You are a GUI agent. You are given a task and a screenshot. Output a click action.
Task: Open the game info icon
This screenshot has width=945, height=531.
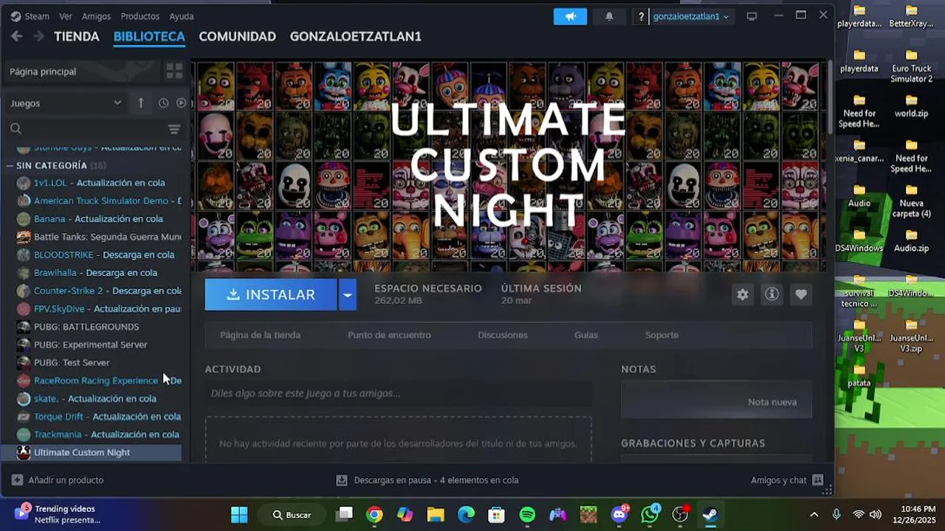click(x=772, y=294)
